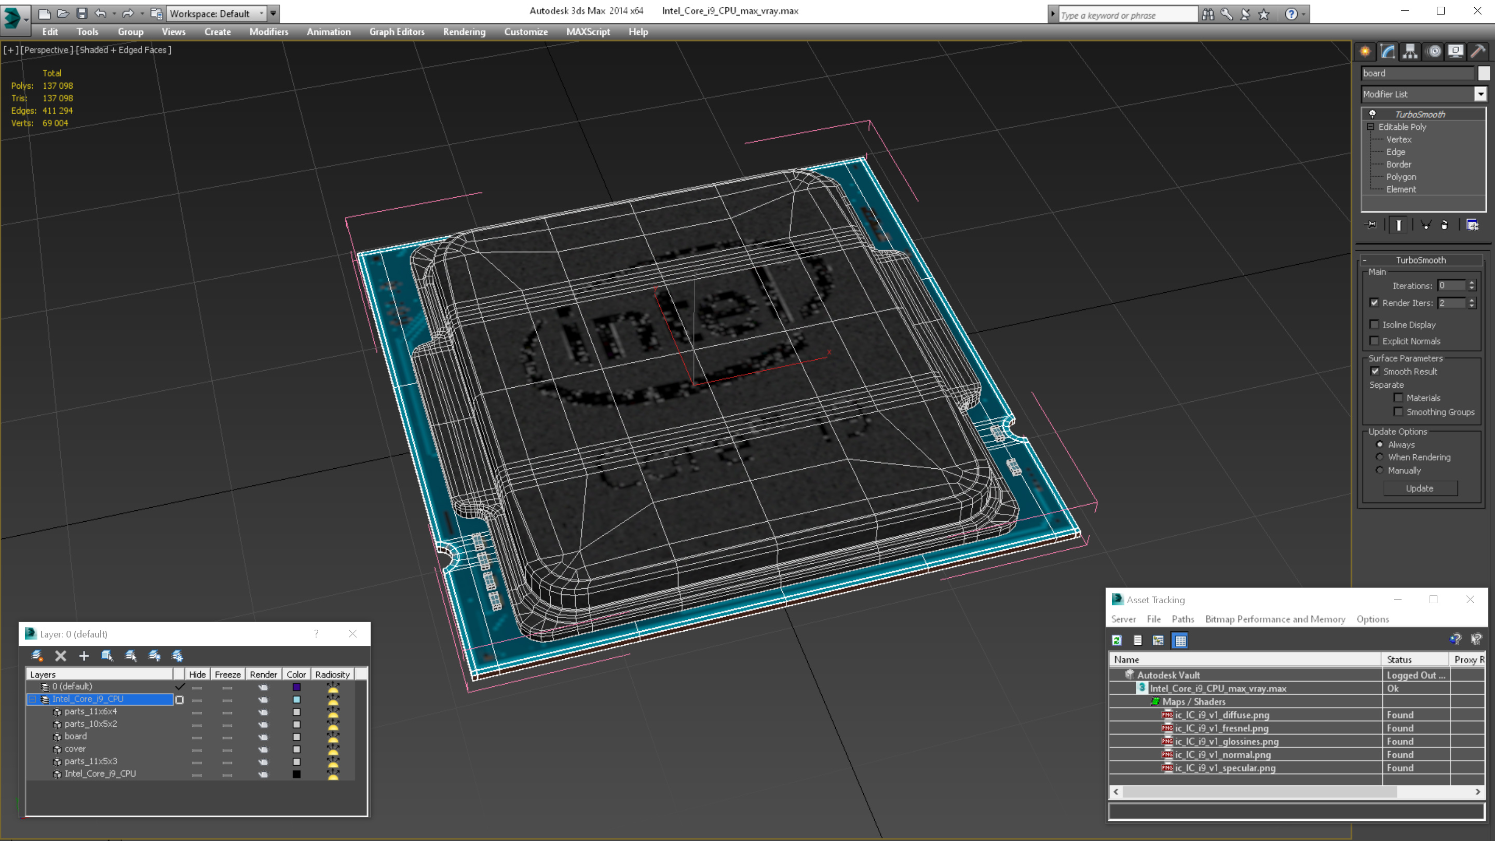Click the Perspective viewport label
This screenshot has width=1495, height=841.
46,50
